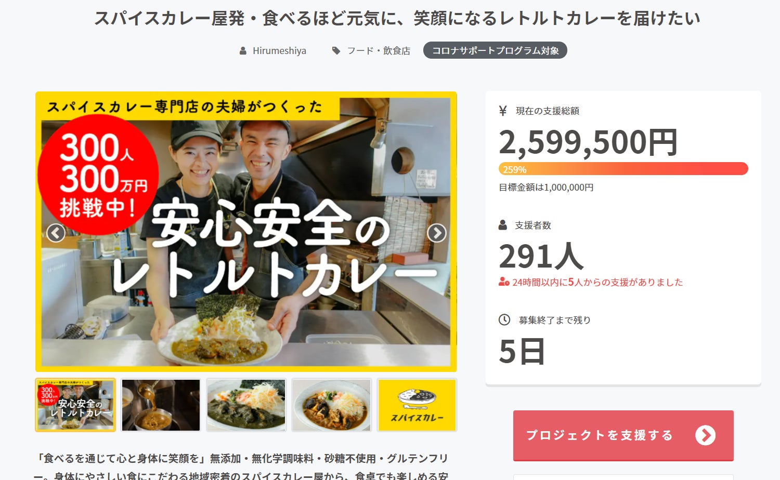Screen dimensions: 780x480
Task: Select the first thumbnail with 安心安全のレトルトカレー
Action: pyautogui.click(x=75, y=405)
